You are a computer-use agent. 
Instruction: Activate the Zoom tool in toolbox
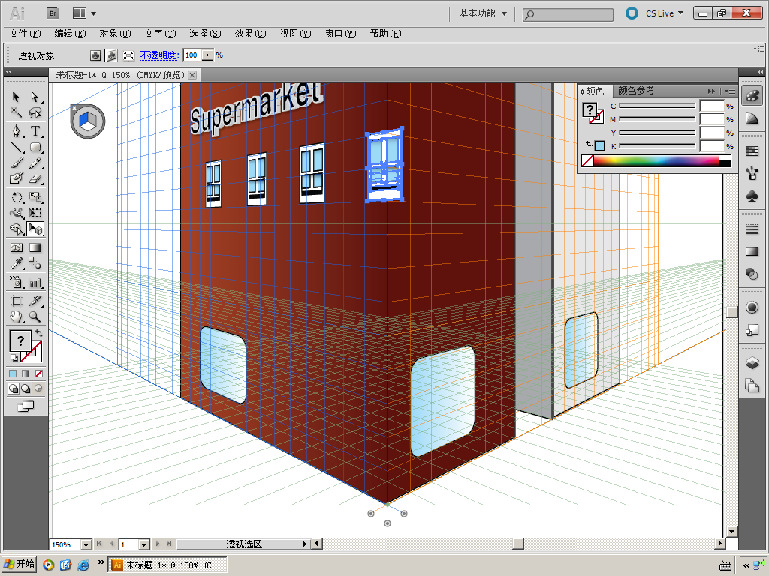pyautogui.click(x=35, y=317)
